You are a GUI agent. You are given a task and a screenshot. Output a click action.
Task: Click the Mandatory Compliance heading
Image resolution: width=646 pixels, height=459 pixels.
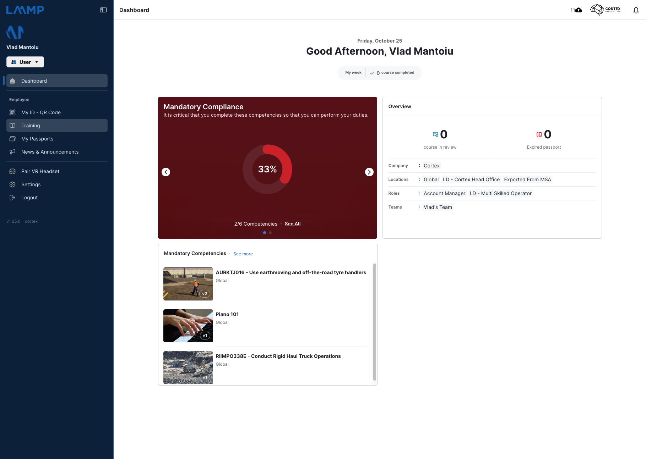[203, 107]
